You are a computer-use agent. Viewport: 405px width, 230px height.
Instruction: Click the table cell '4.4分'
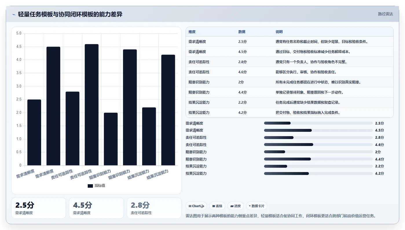point(242,92)
